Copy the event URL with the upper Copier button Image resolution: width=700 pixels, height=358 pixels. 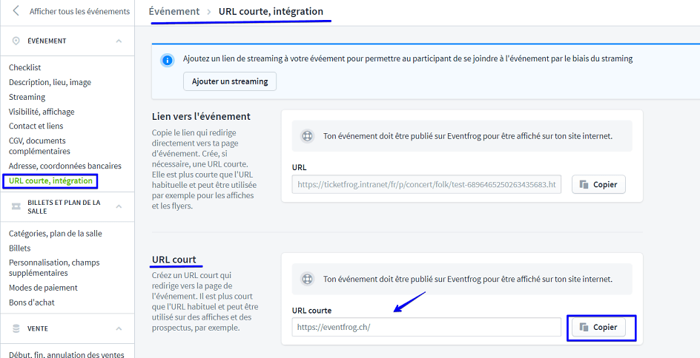tap(598, 184)
